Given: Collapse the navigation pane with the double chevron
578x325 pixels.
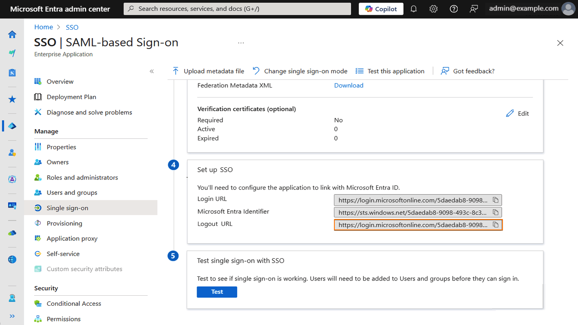Looking at the screenshot, I should (x=152, y=71).
